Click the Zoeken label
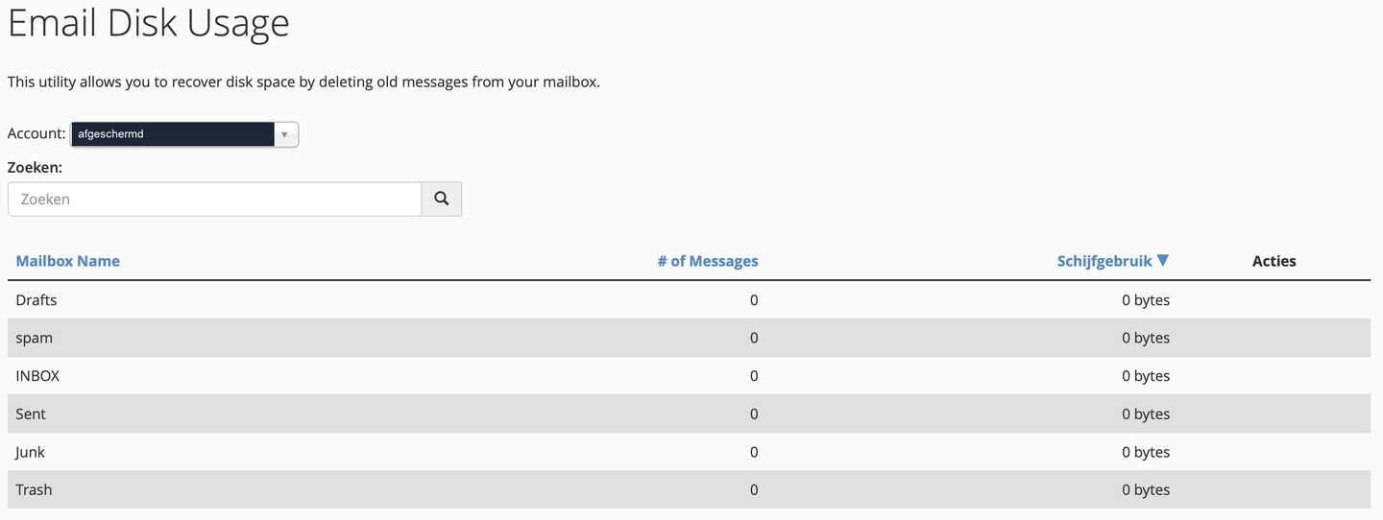This screenshot has height=520, width=1383. point(35,167)
